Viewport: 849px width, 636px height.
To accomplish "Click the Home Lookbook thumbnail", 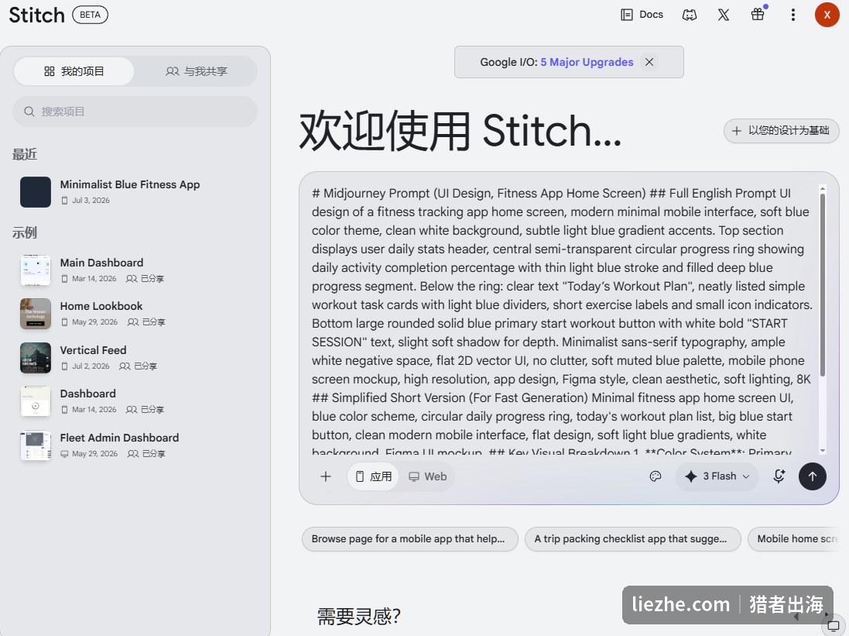I will pos(36,314).
